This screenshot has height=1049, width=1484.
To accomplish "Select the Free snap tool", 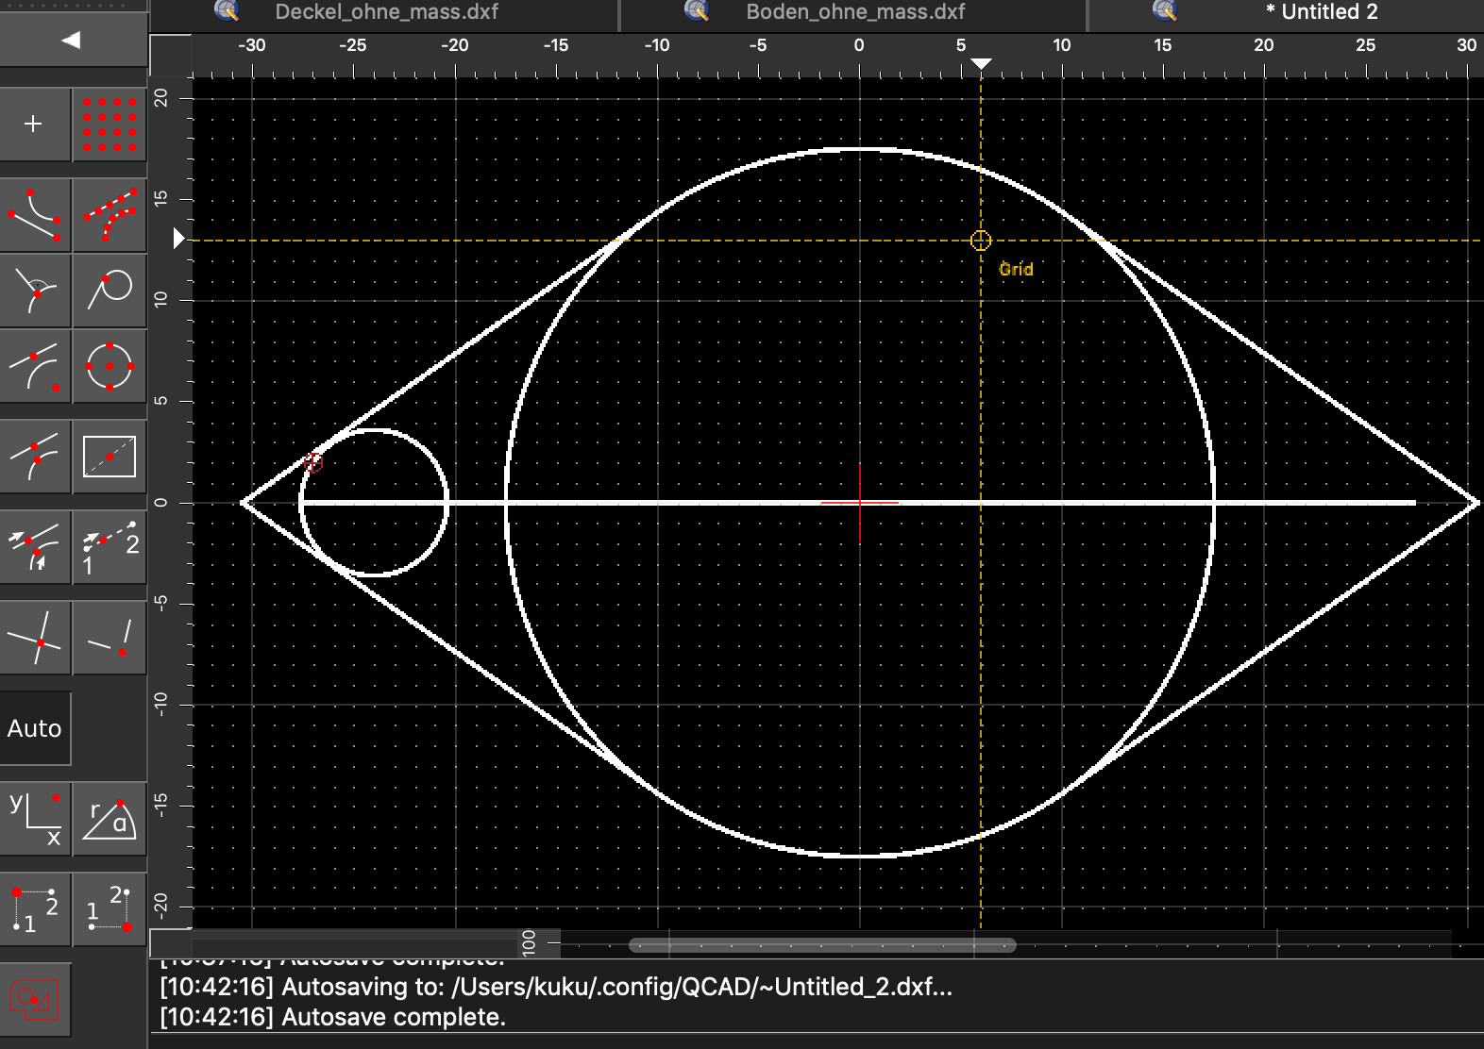I will pyautogui.click(x=35, y=124).
